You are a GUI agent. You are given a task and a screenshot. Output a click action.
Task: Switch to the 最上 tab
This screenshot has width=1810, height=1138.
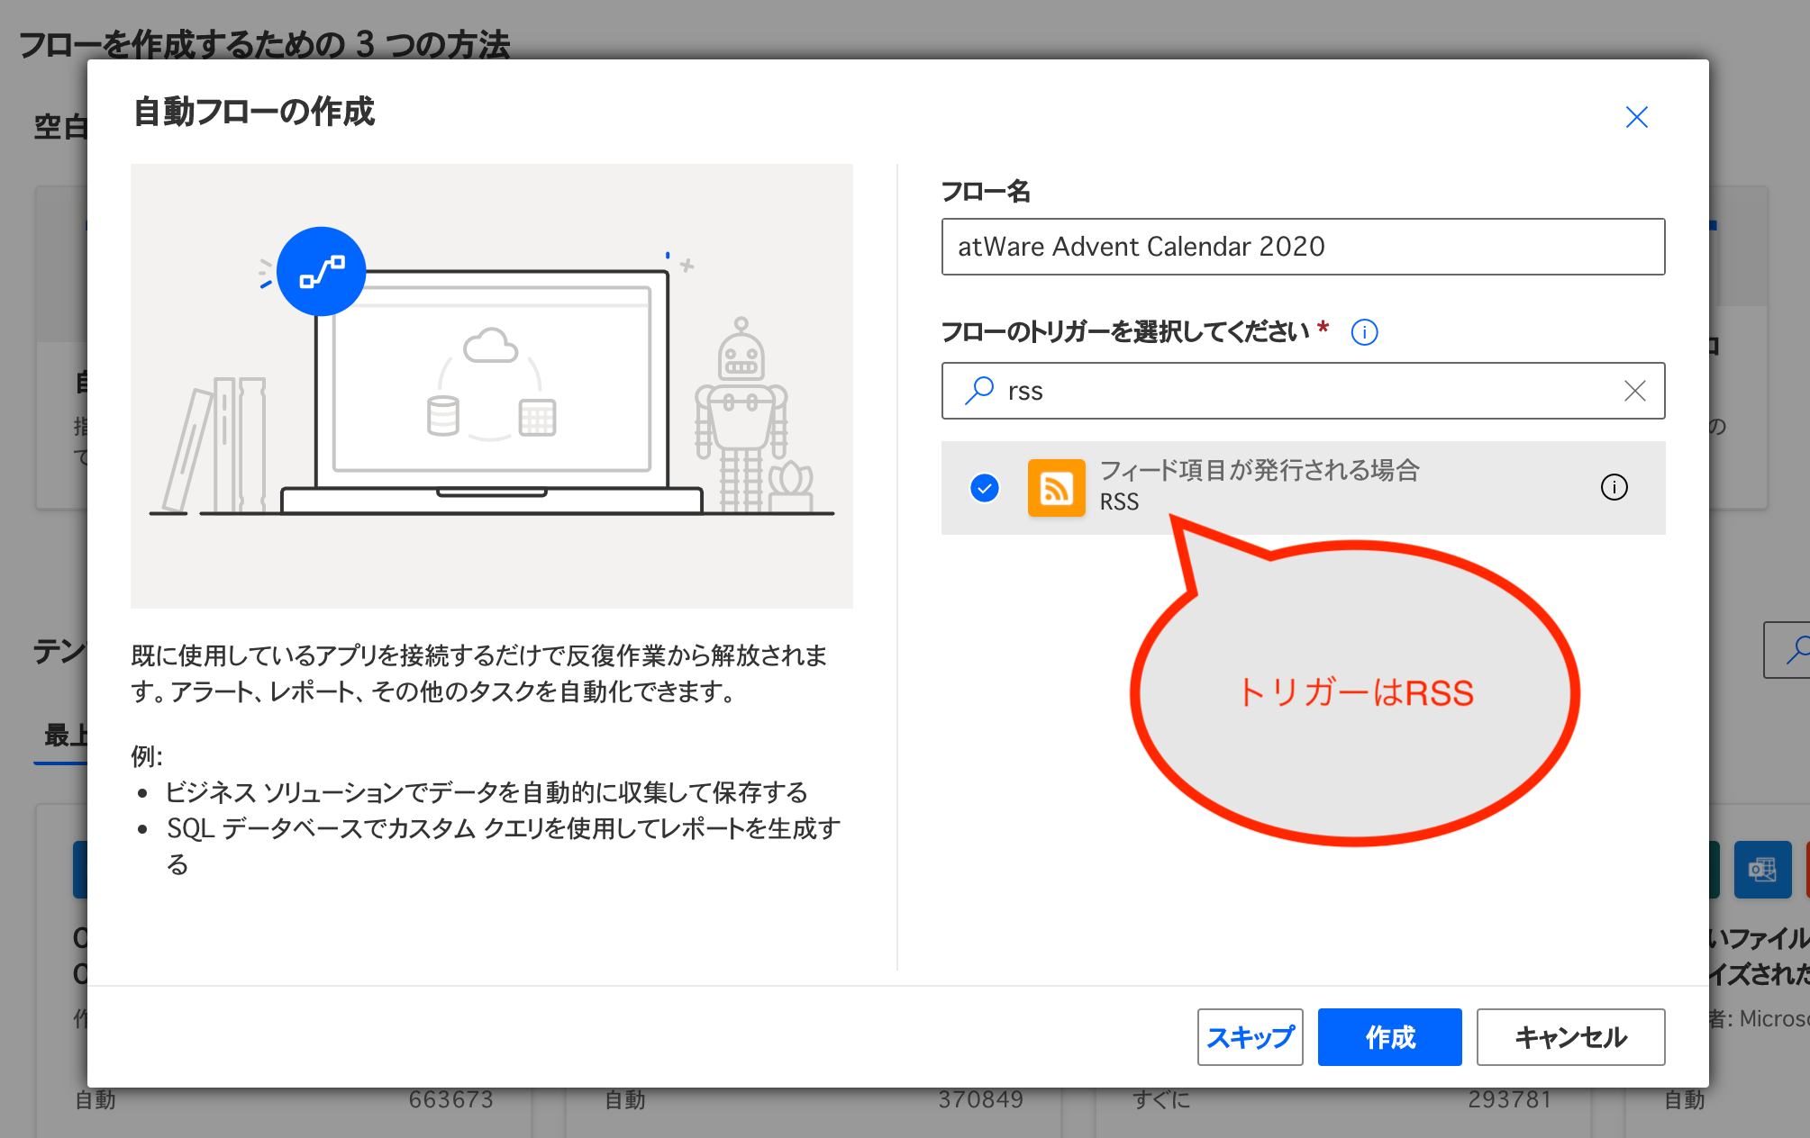click(x=61, y=734)
